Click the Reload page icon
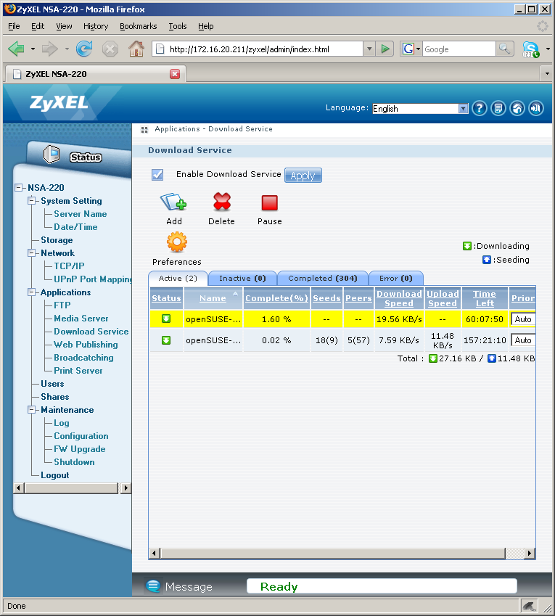 (84, 49)
